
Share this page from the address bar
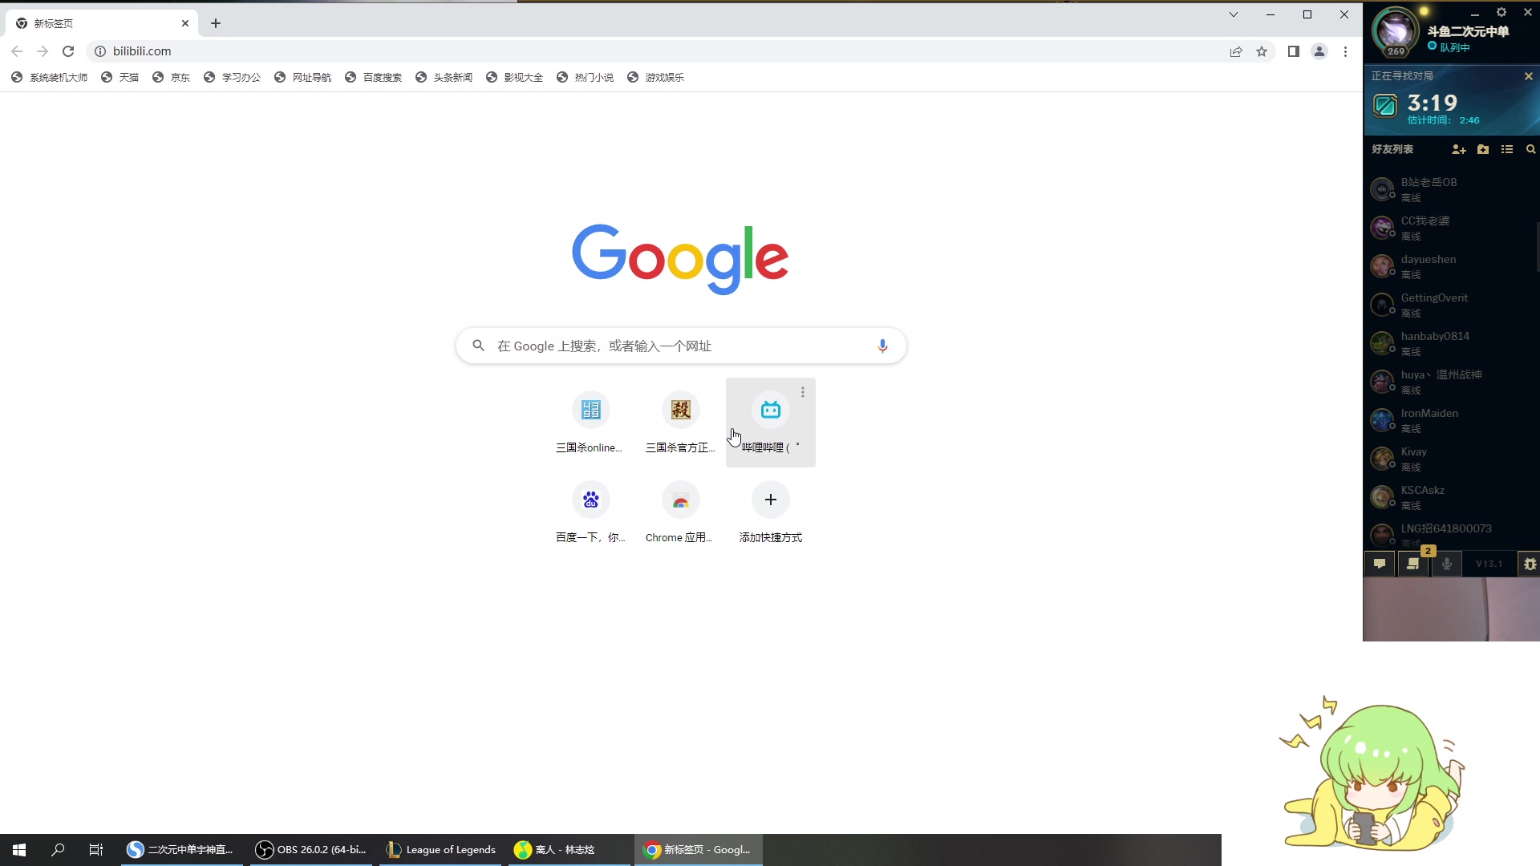[x=1236, y=51]
